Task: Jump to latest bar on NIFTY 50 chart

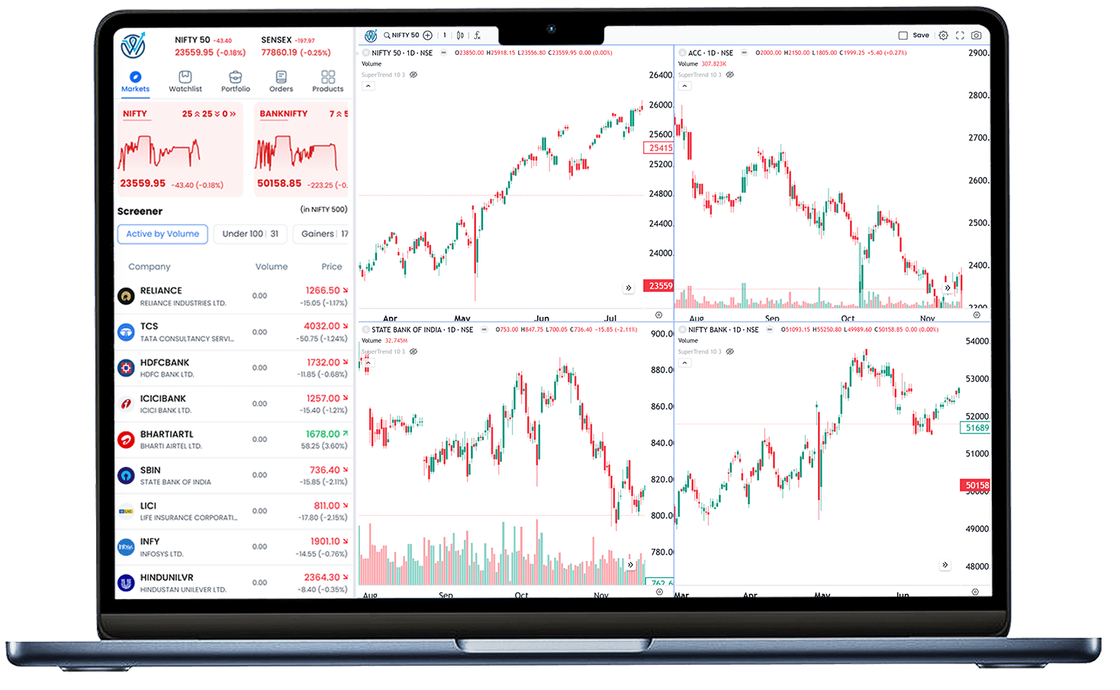Action: [x=629, y=288]
